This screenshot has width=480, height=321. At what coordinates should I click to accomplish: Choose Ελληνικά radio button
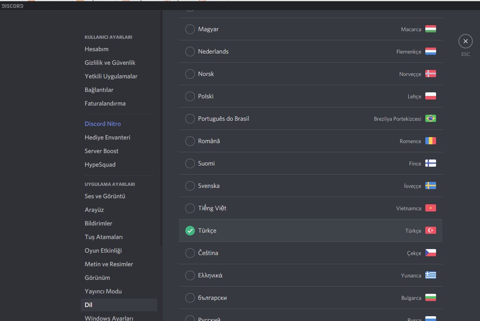[x=190, y=275]
